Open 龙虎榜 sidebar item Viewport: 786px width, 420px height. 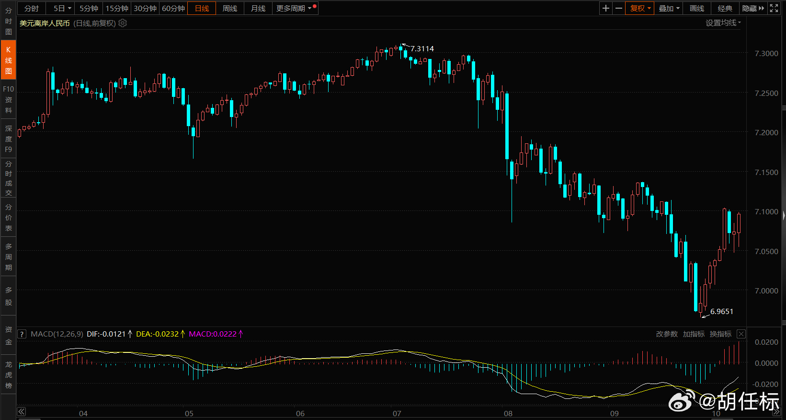pyautogui.click(x=8, y=375)
